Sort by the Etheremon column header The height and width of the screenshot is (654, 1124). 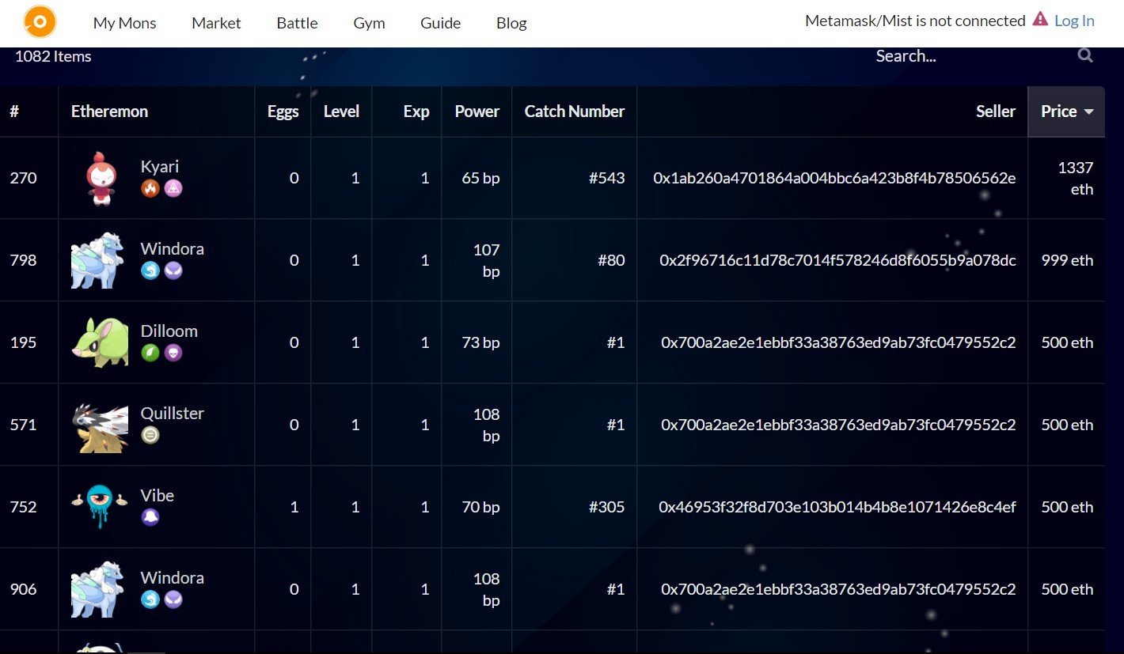coord(109,112)
